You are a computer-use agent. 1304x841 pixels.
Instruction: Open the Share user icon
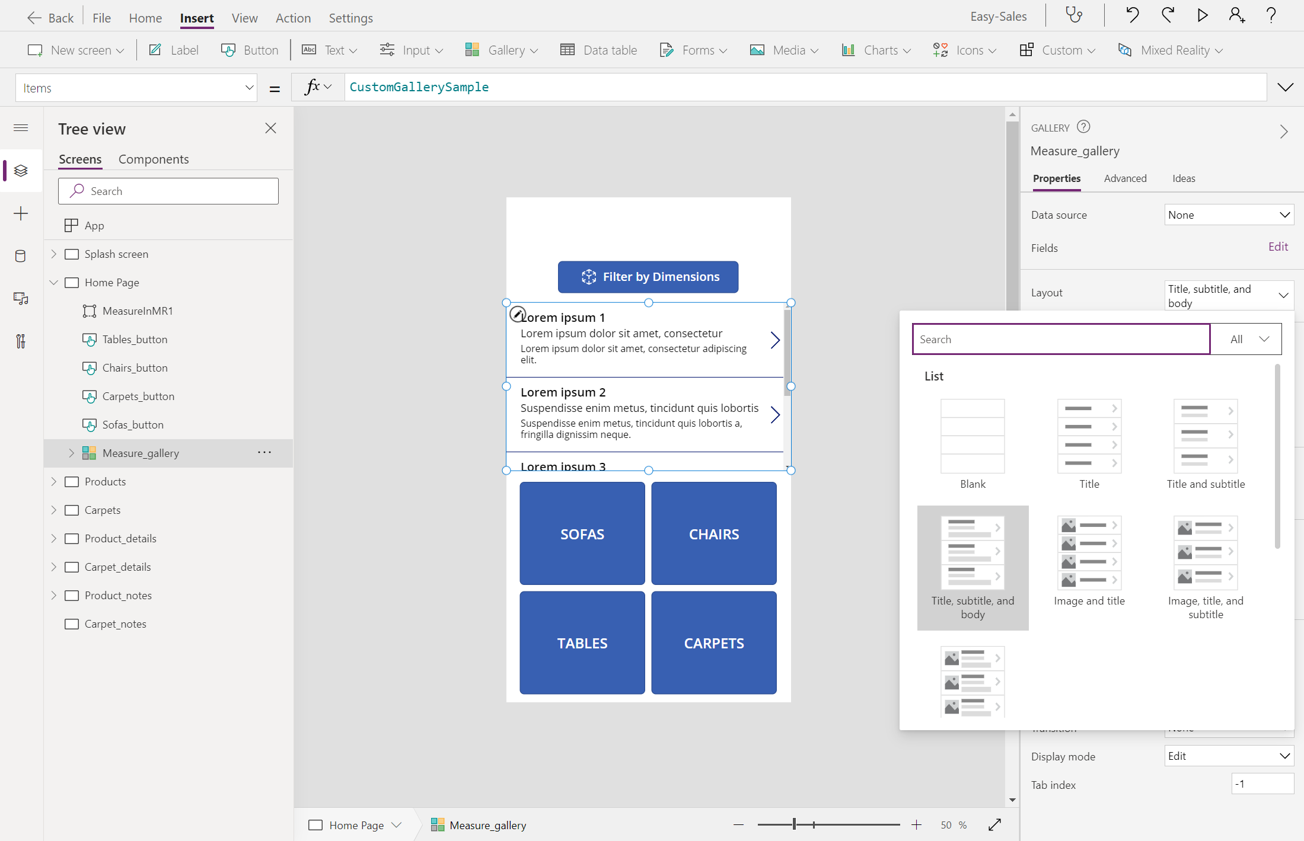pos(1237,15)
